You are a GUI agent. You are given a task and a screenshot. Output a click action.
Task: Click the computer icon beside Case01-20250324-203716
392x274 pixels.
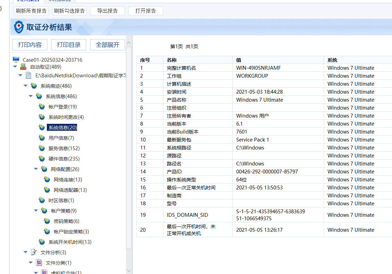16,60
